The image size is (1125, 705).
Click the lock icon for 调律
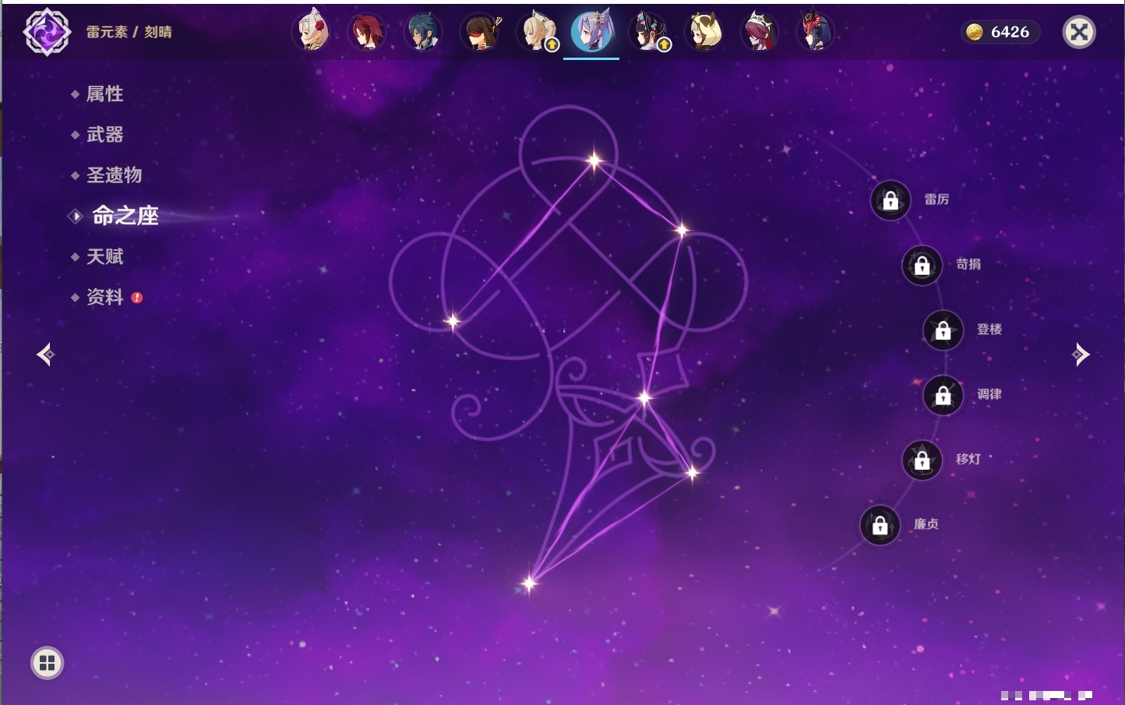[943, 396]
